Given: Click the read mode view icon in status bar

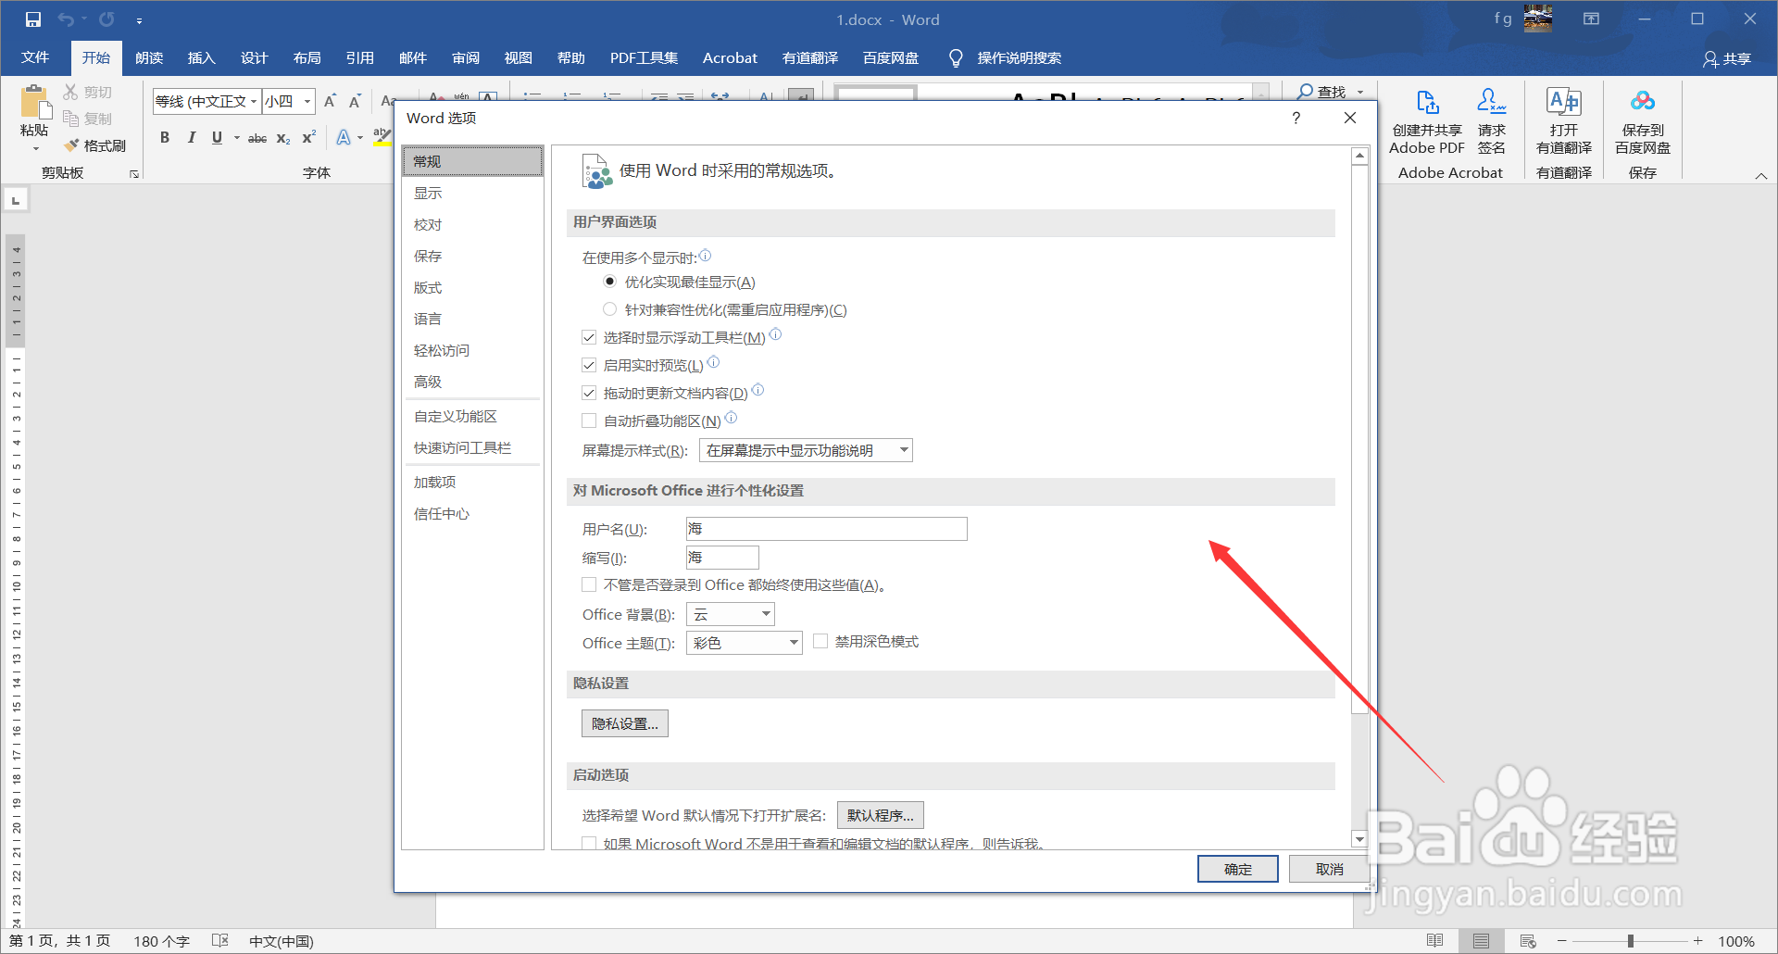Looking at the screenshot, I should point(1435,941).
